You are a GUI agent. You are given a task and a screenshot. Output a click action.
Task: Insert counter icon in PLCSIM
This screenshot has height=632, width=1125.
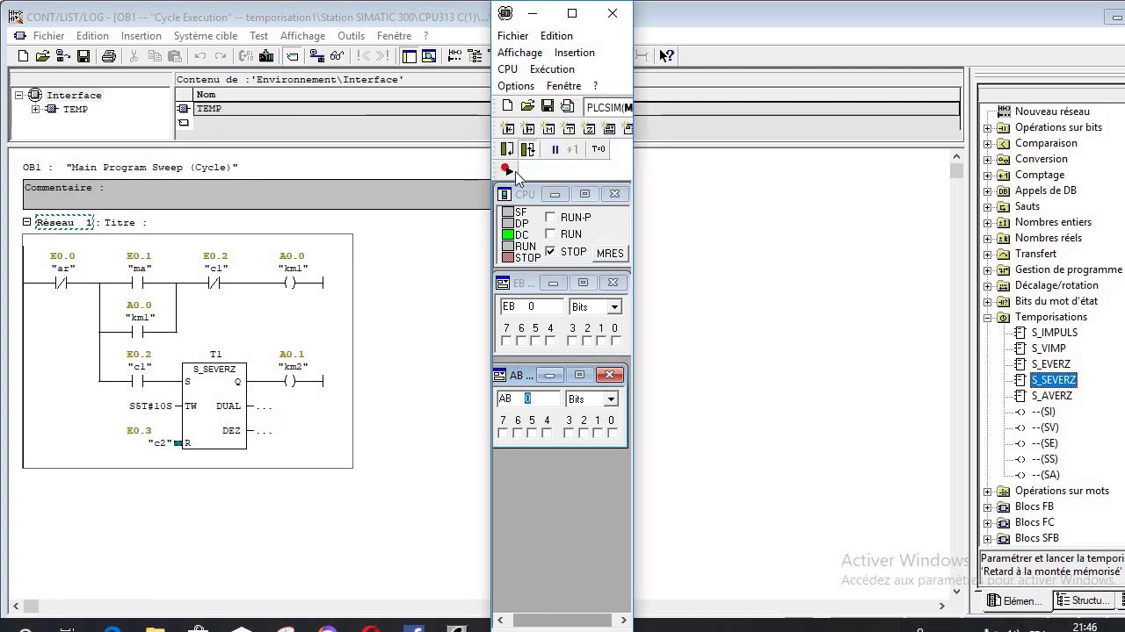[x=590, y=129]
